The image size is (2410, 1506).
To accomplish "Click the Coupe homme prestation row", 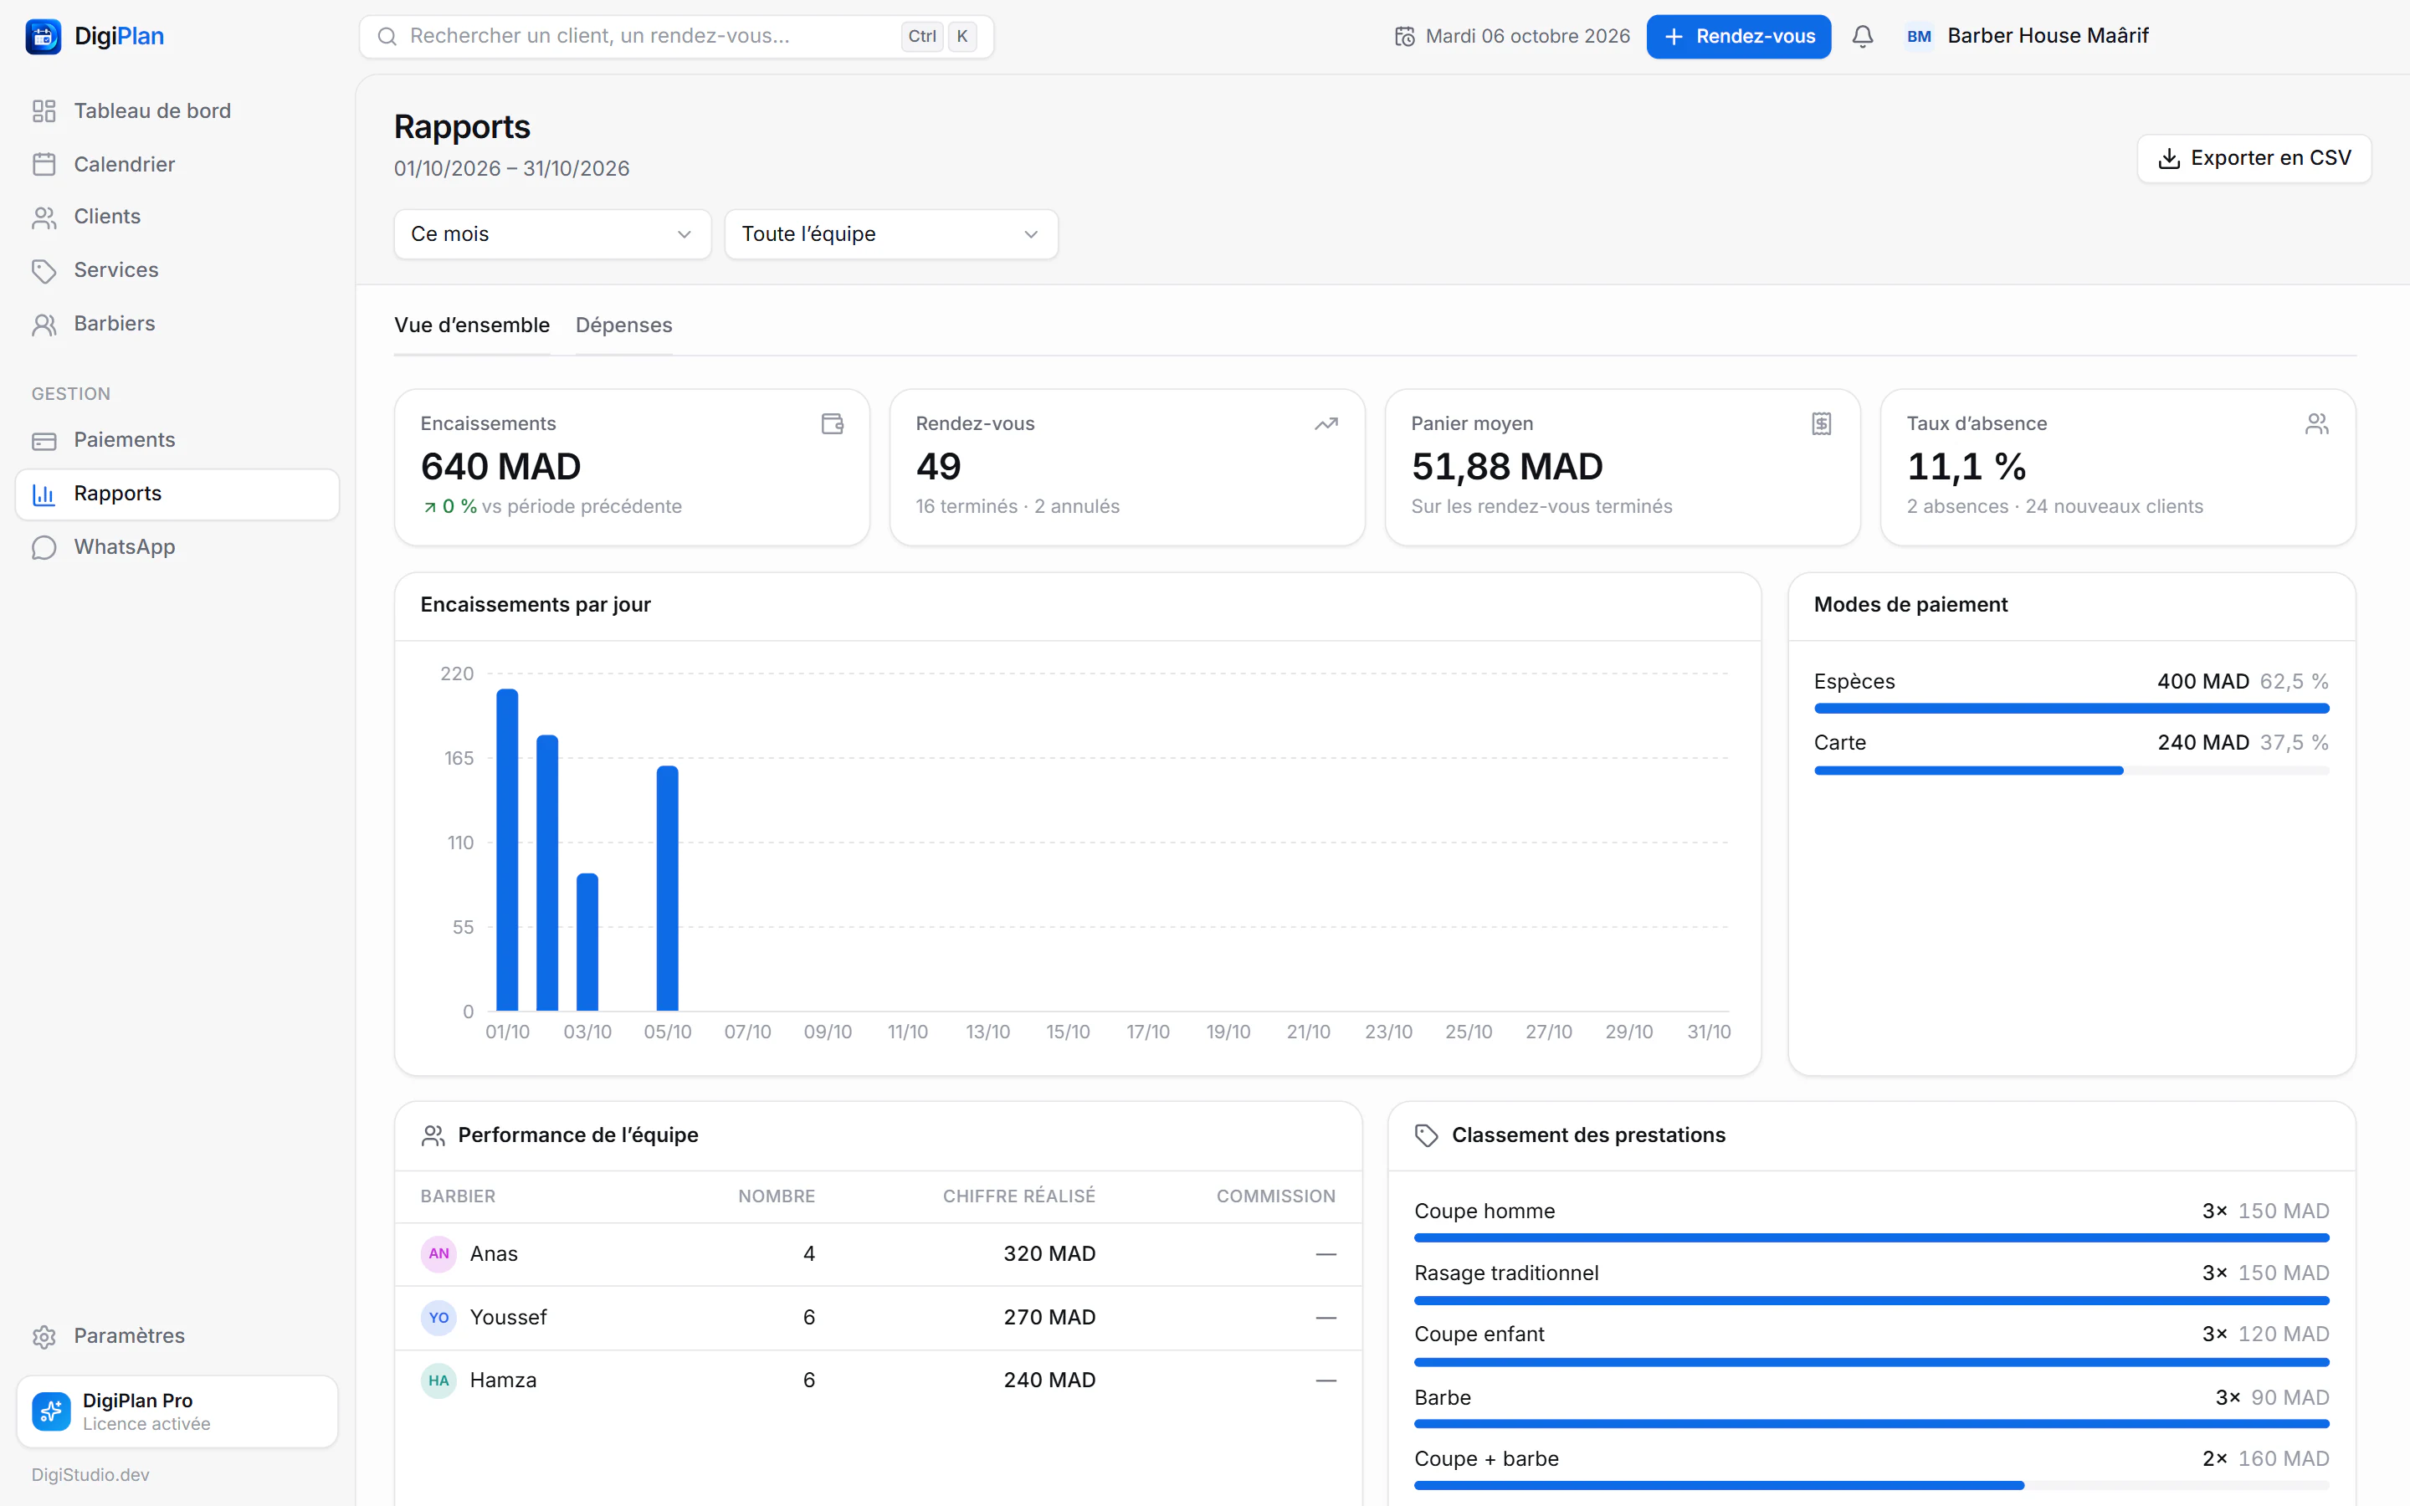I will tap(1871, 1222).
